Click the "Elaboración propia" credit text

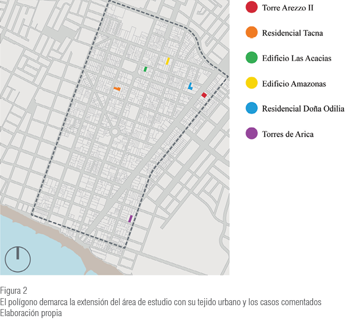click(31, 313)
